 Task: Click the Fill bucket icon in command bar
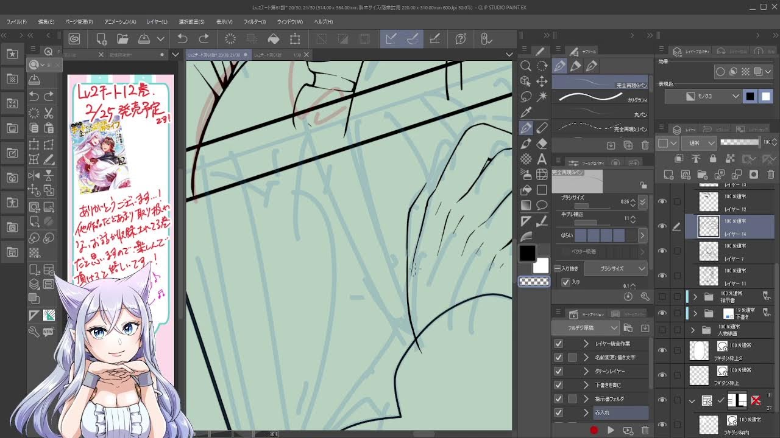[x=274, y=39]
